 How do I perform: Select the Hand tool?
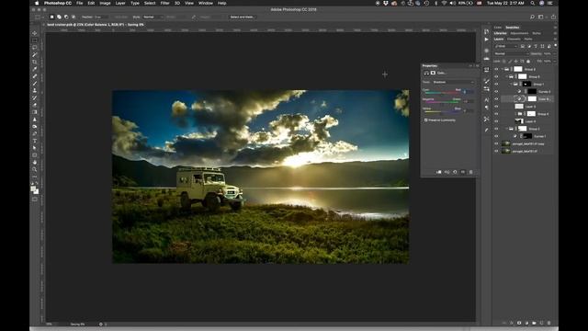click(x=35, y=162)
